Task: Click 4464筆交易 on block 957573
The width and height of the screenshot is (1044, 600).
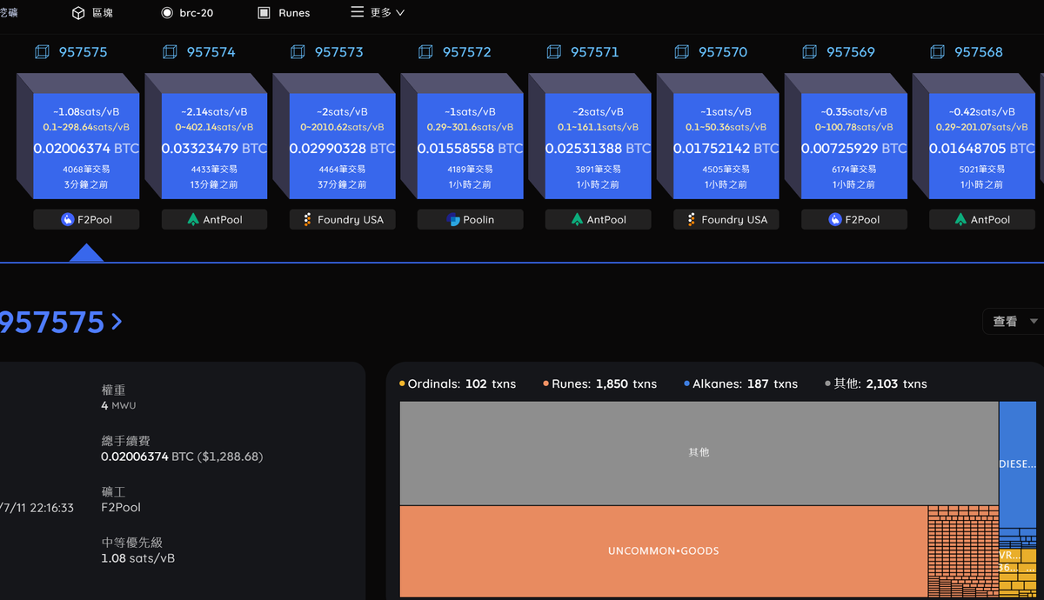Action: tap(343, 169)
